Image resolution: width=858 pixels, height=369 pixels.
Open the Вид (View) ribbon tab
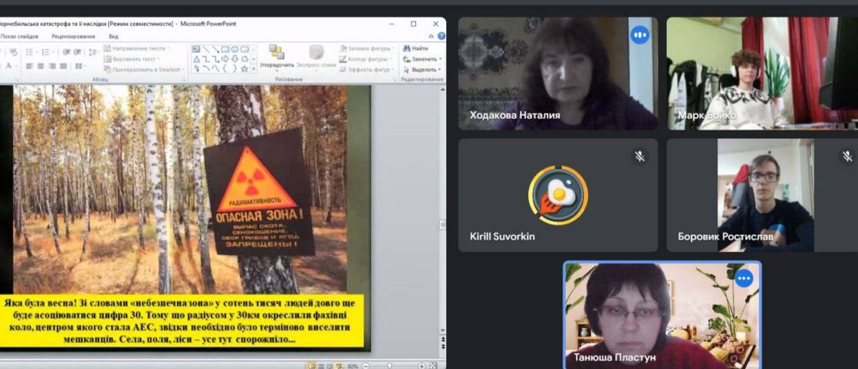pos(114,36)
